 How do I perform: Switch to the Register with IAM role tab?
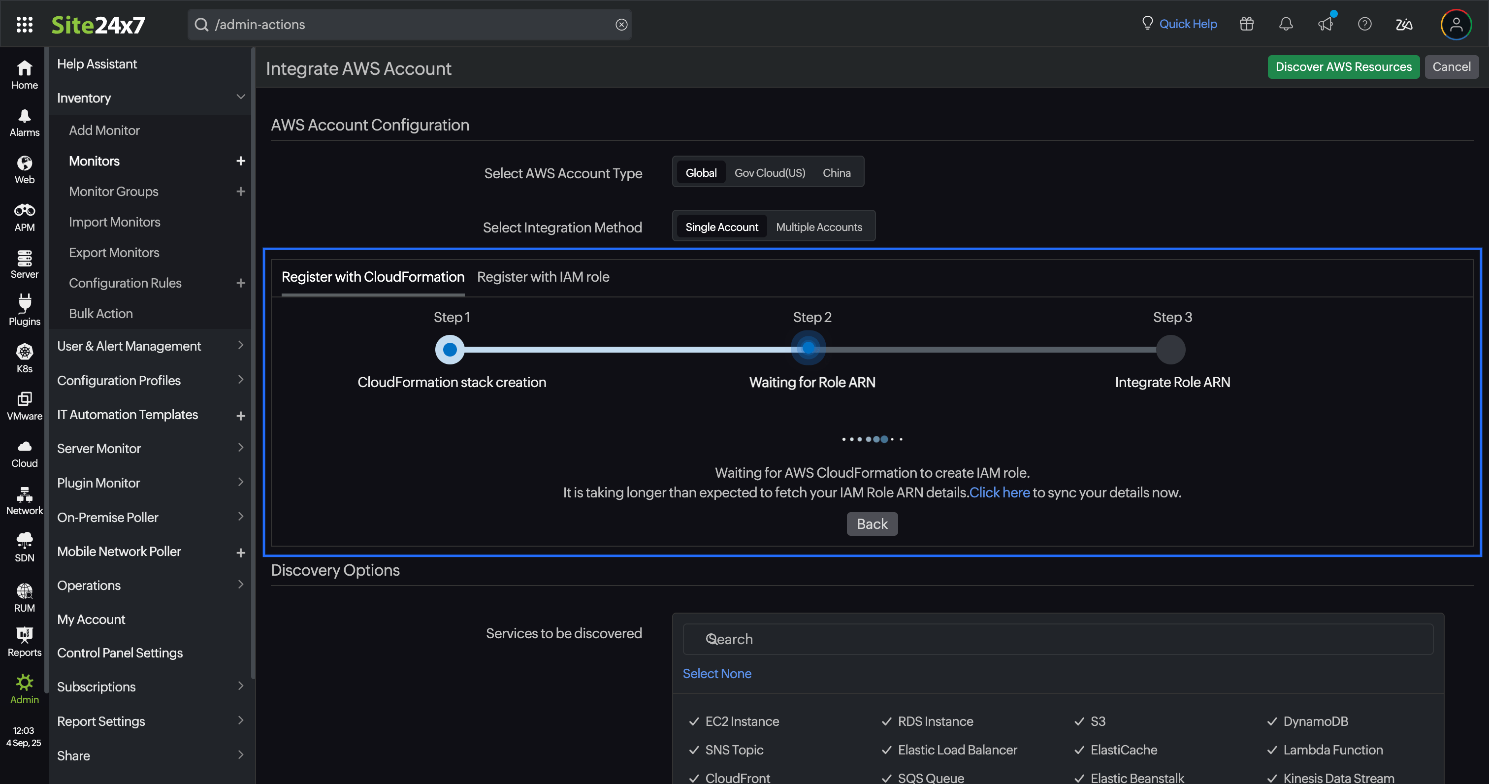click(543, 277)
